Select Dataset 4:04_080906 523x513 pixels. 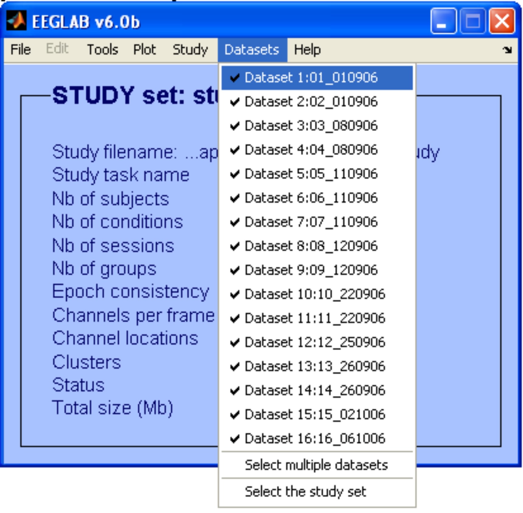[317, 150]
